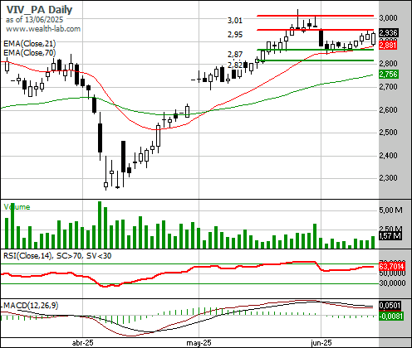Click the 2,300 price axis label
Screen dimensions: 412x348
[x=388, y=177]
